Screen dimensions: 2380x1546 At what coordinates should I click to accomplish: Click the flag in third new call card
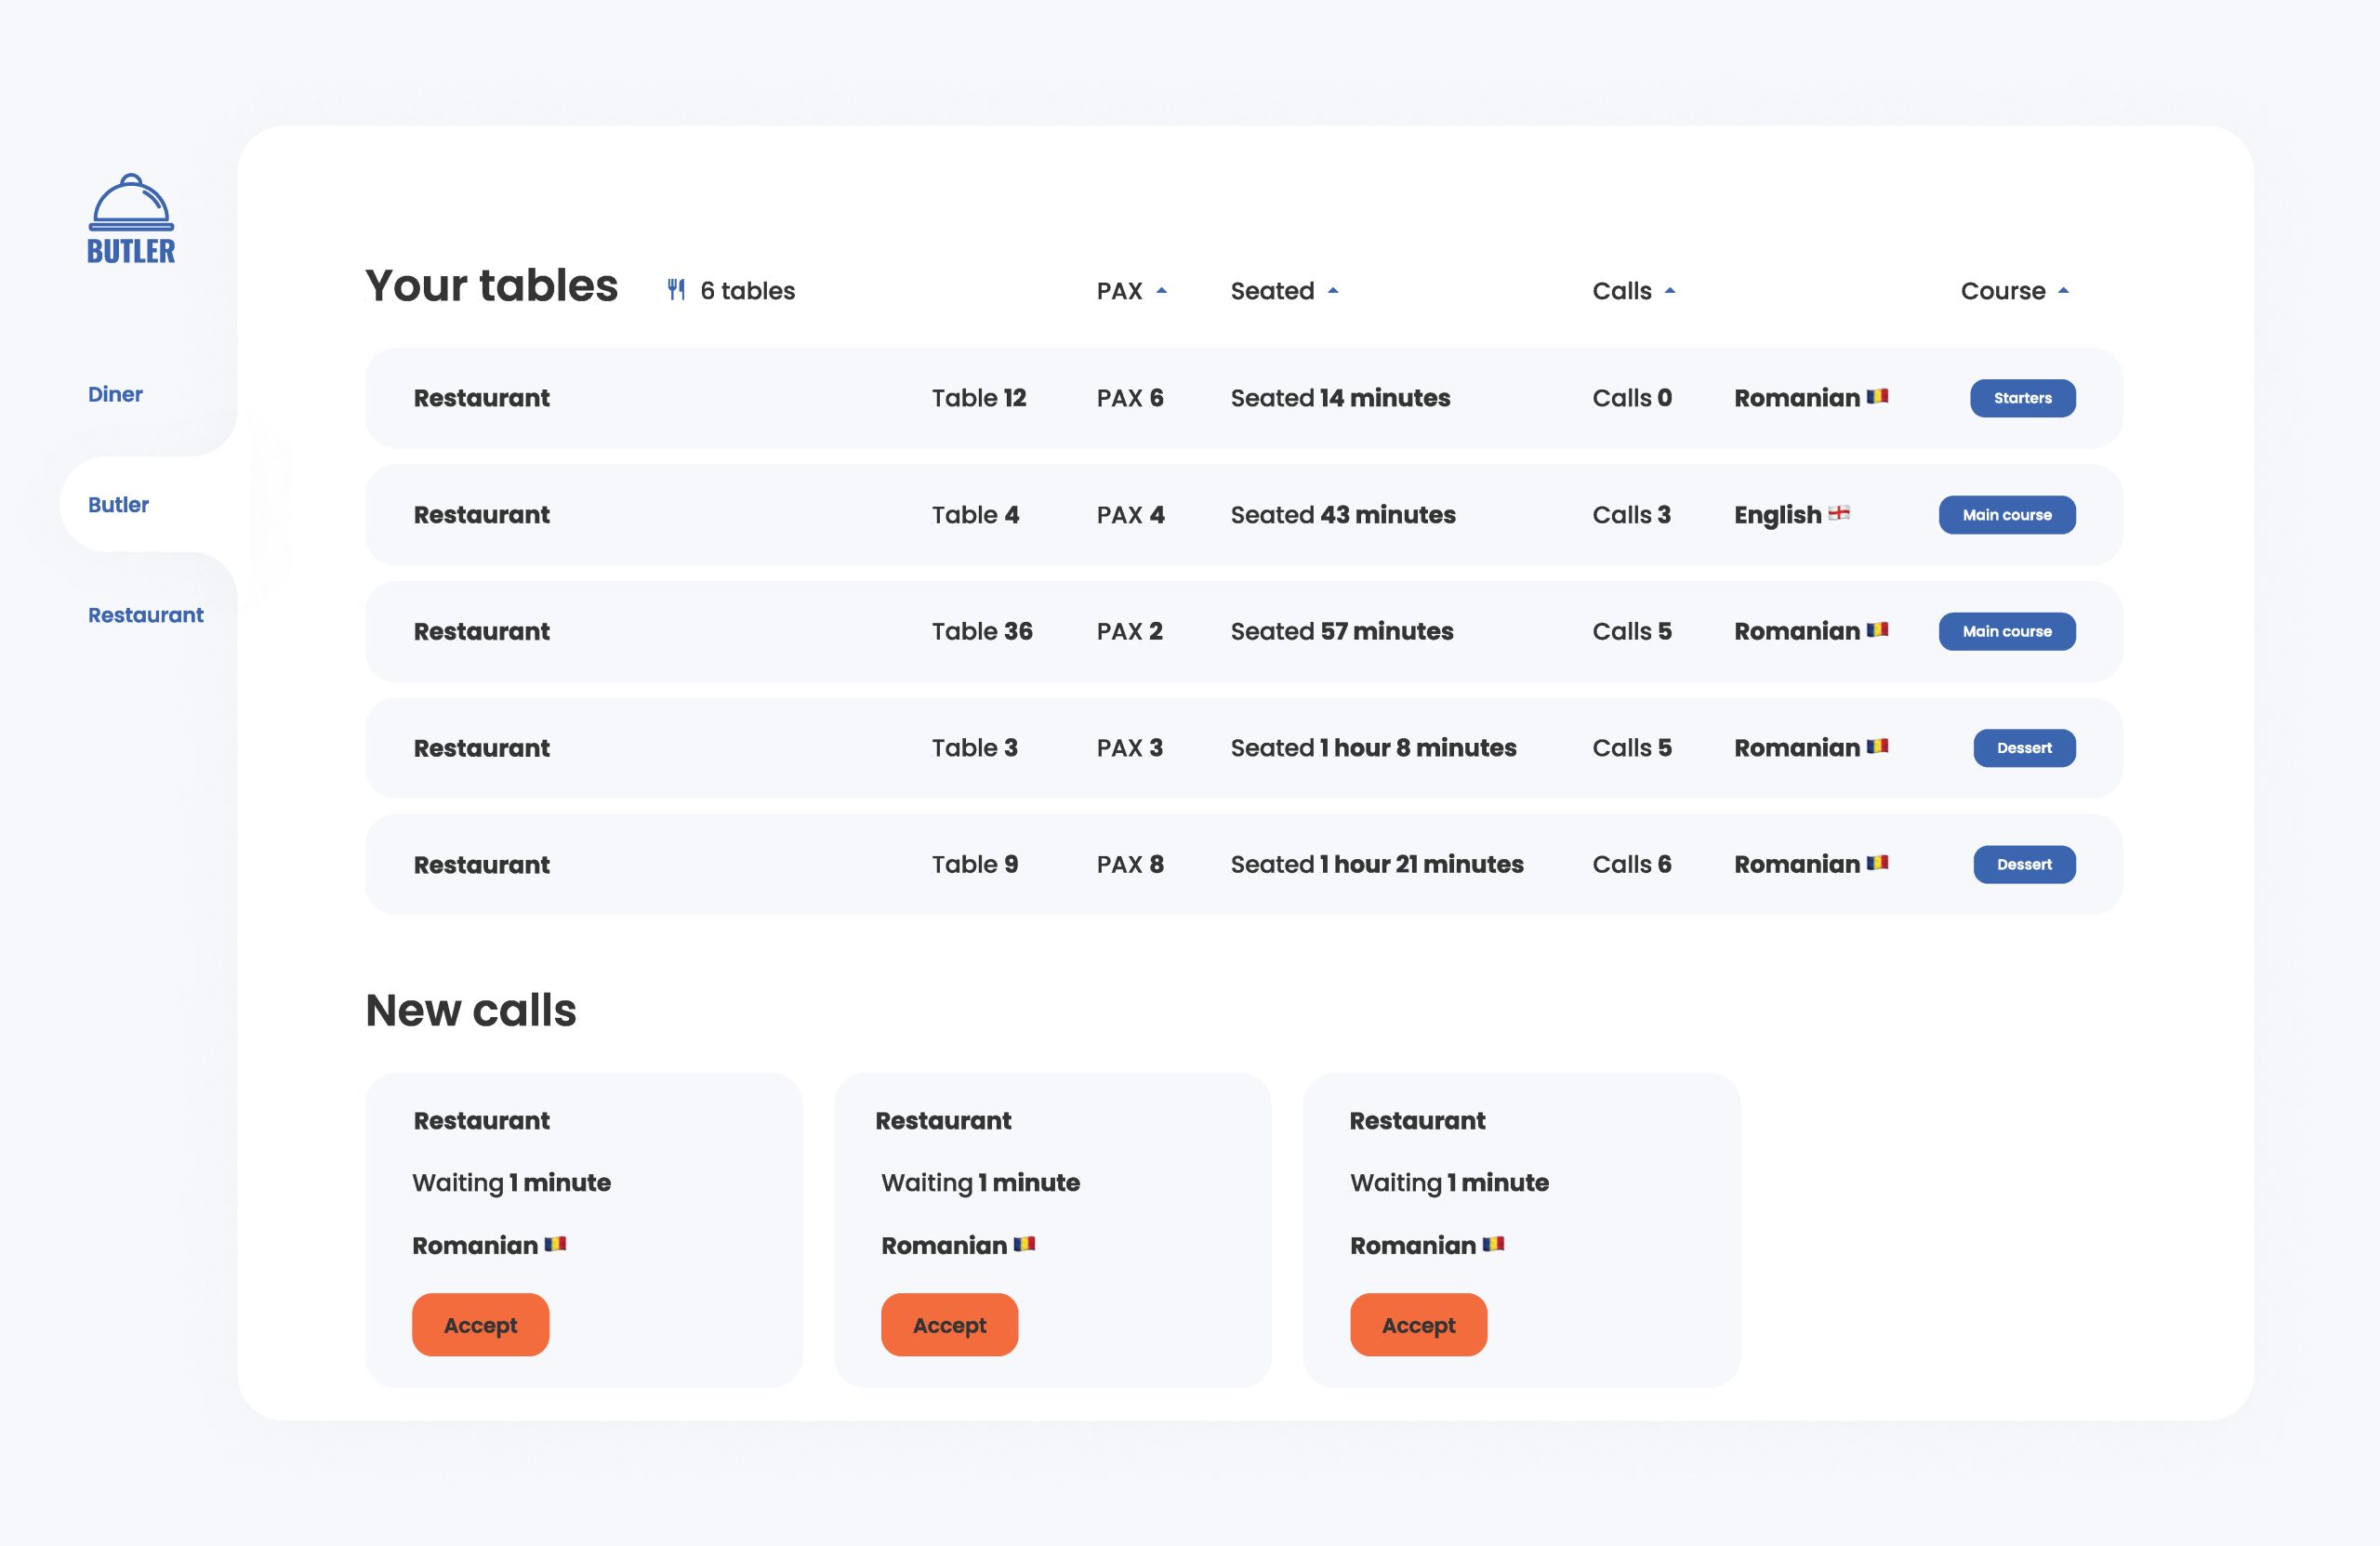point(1493,1244)
